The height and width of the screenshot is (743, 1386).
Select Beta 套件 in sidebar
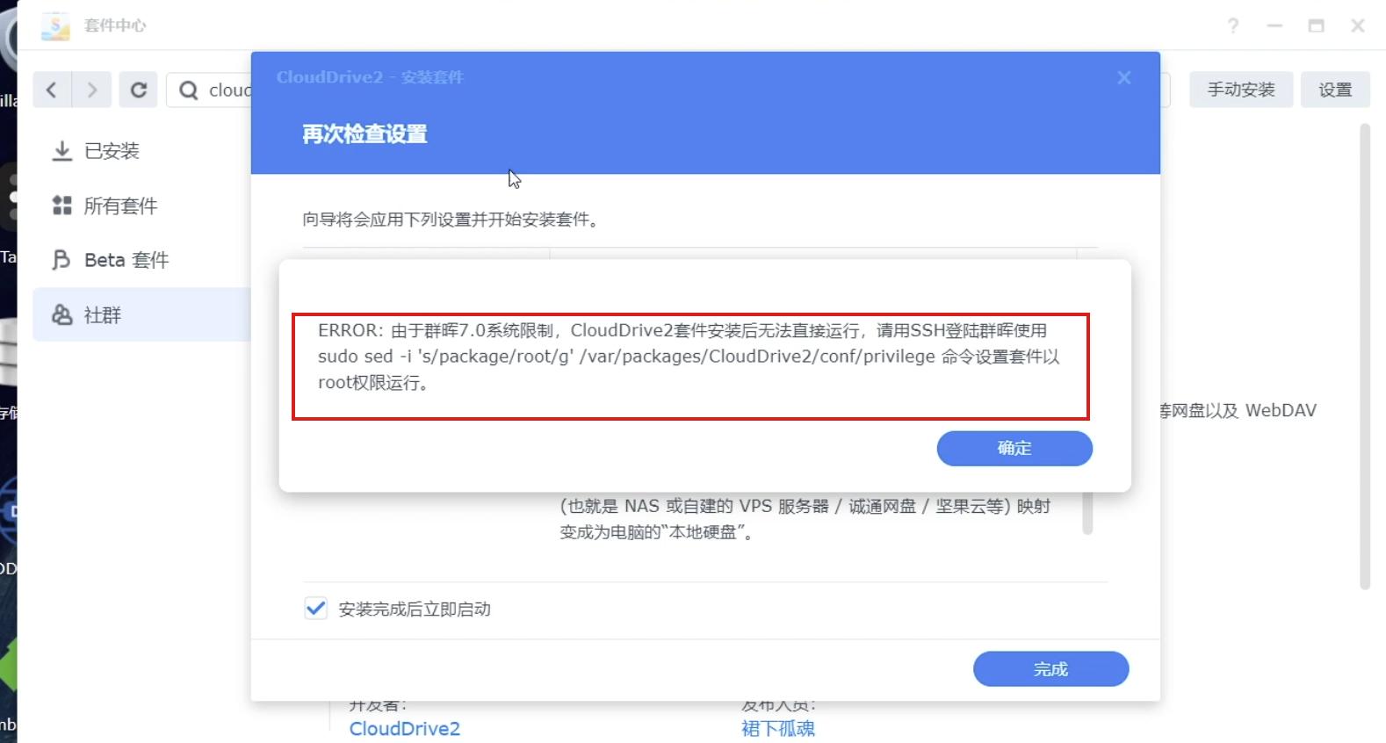(142, 260)
